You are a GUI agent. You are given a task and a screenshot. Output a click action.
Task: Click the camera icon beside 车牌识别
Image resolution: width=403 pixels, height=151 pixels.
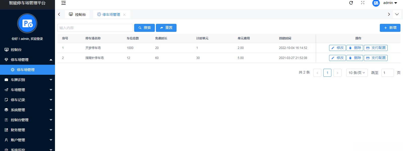[6, 80]
